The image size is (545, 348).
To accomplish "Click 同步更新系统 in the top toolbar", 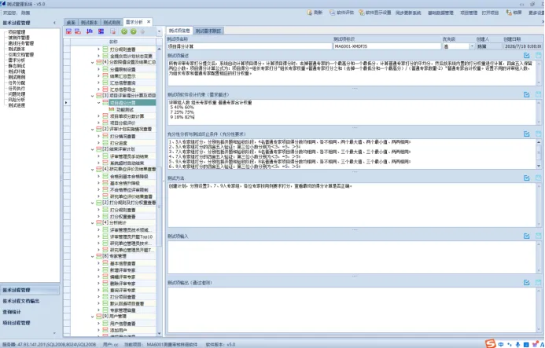I will coord(408,13).
